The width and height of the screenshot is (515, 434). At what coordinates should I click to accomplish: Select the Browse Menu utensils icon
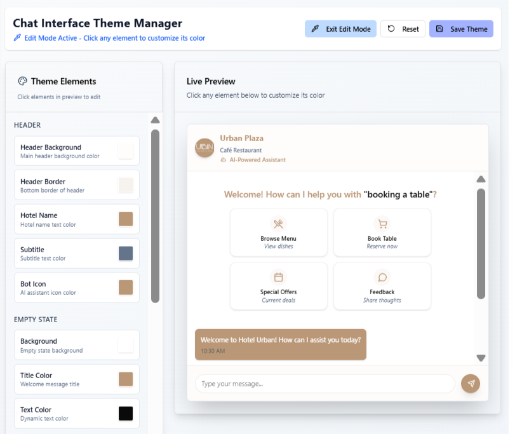coord(278,223)
